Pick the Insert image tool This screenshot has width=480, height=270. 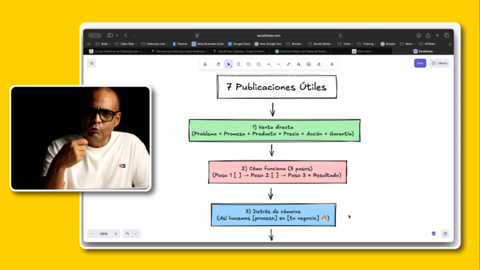(x=309, y=64)
